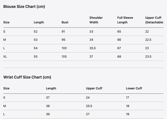Select the blouse bust value 100
The image size is (167, 119).
64,48
